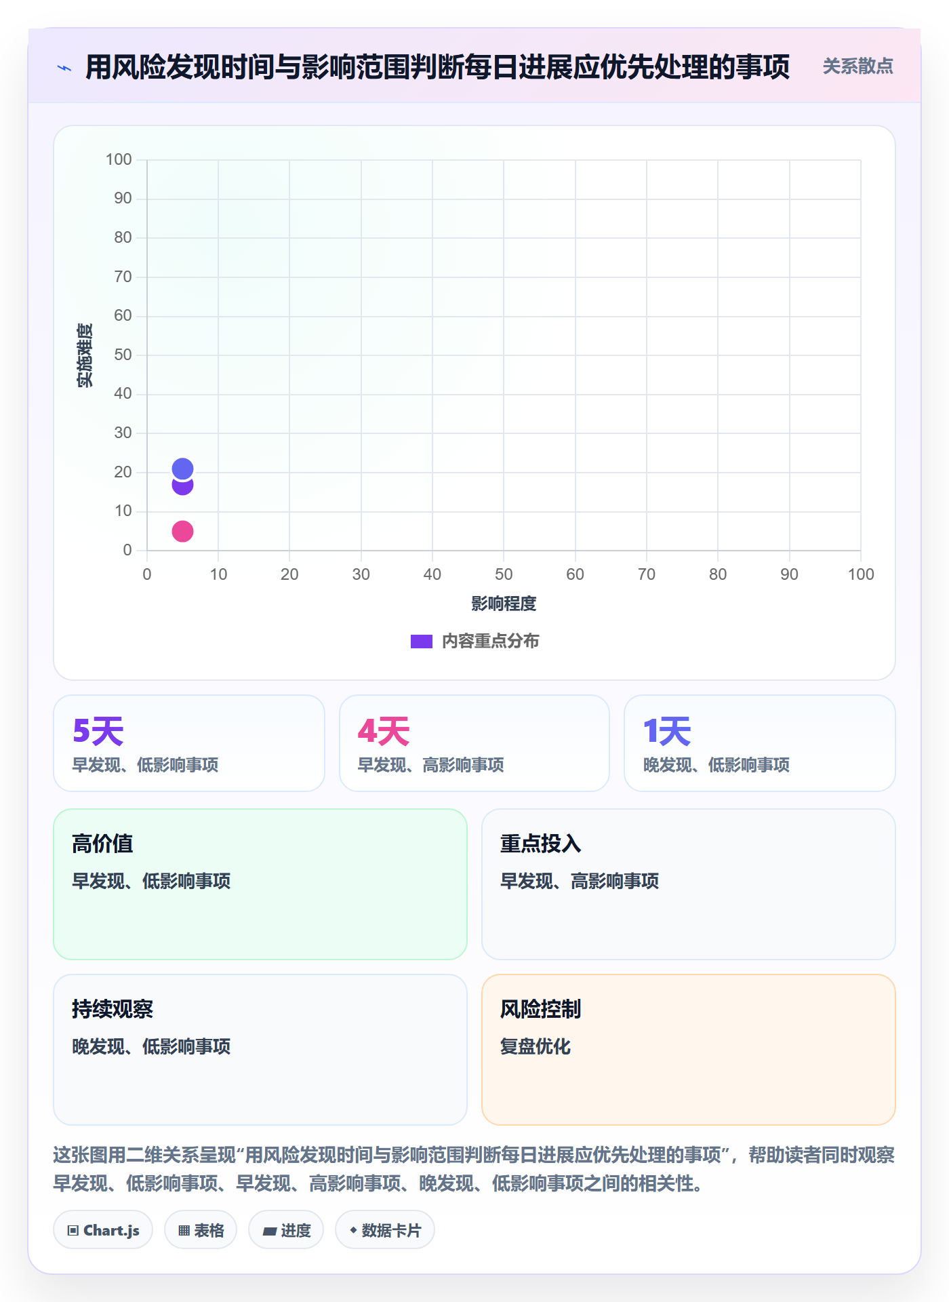The width and height of the screenshot is (949, 1302).
Task: Click 复盘优化 text in risk card
Action: click(535, 1046)
